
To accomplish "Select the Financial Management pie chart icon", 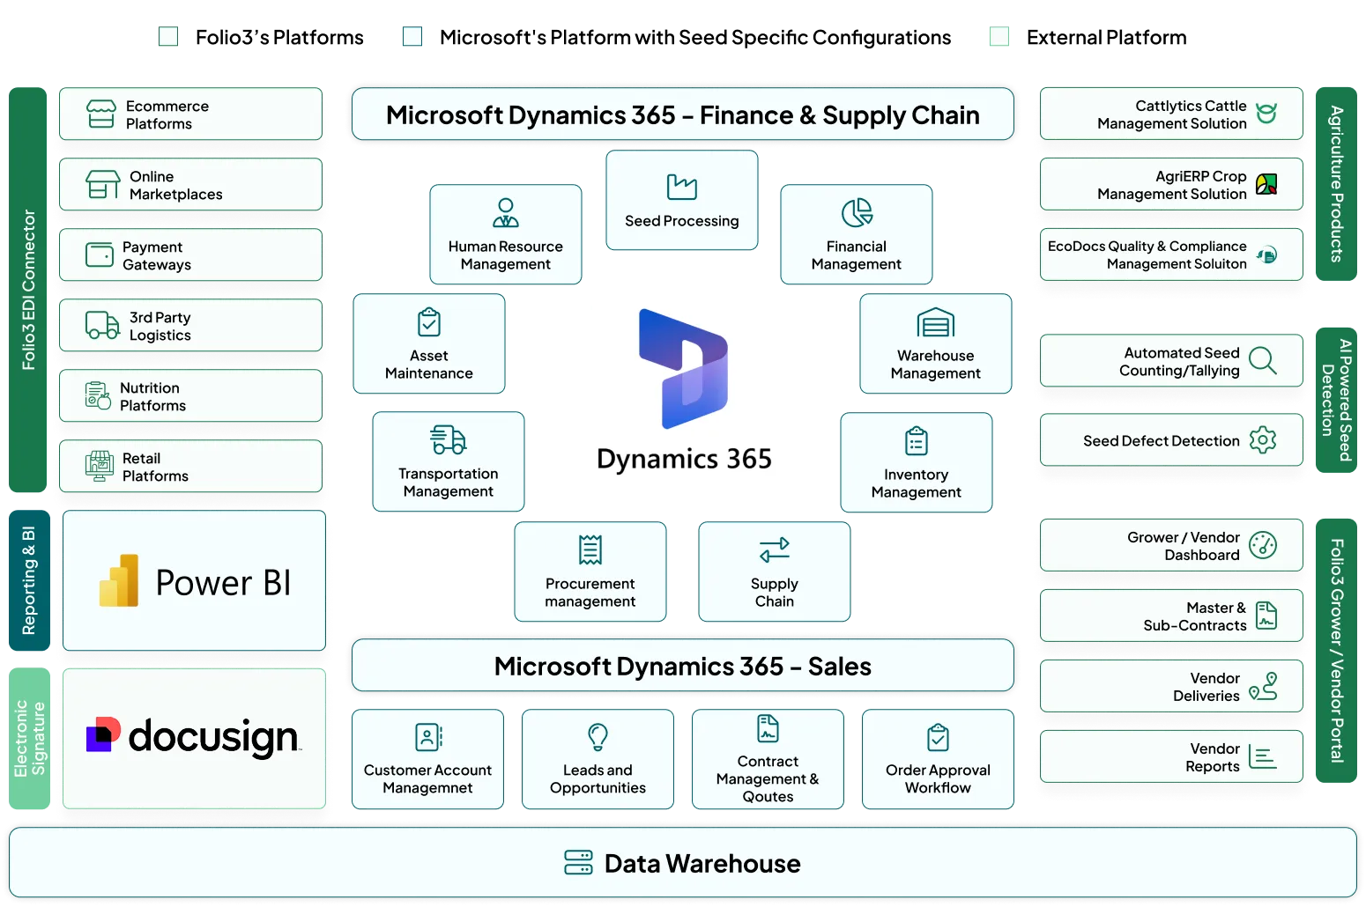I will 856,212.
